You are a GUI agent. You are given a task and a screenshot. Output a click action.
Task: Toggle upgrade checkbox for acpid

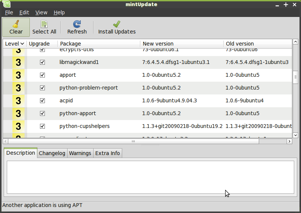pos(42,101)
